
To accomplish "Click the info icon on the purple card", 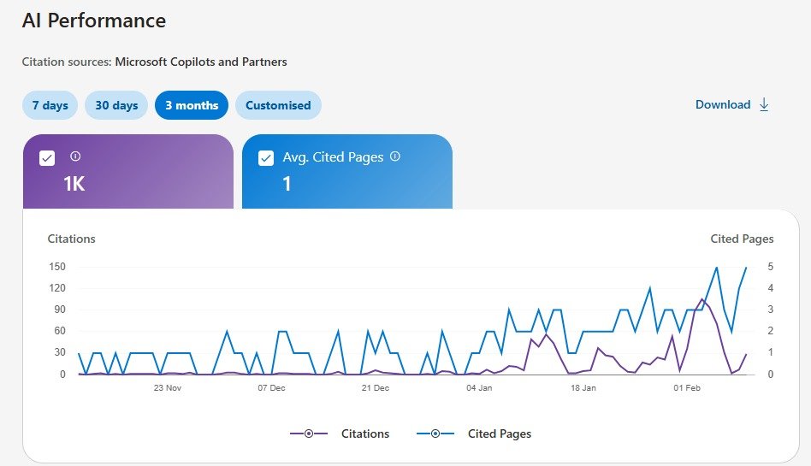I will pos(75,156).
